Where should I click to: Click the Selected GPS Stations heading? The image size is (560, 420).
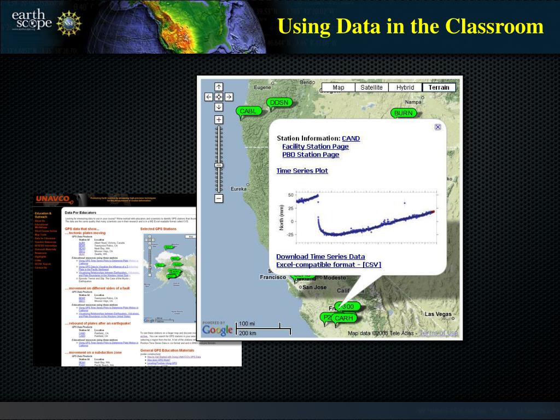pos(158,229)
